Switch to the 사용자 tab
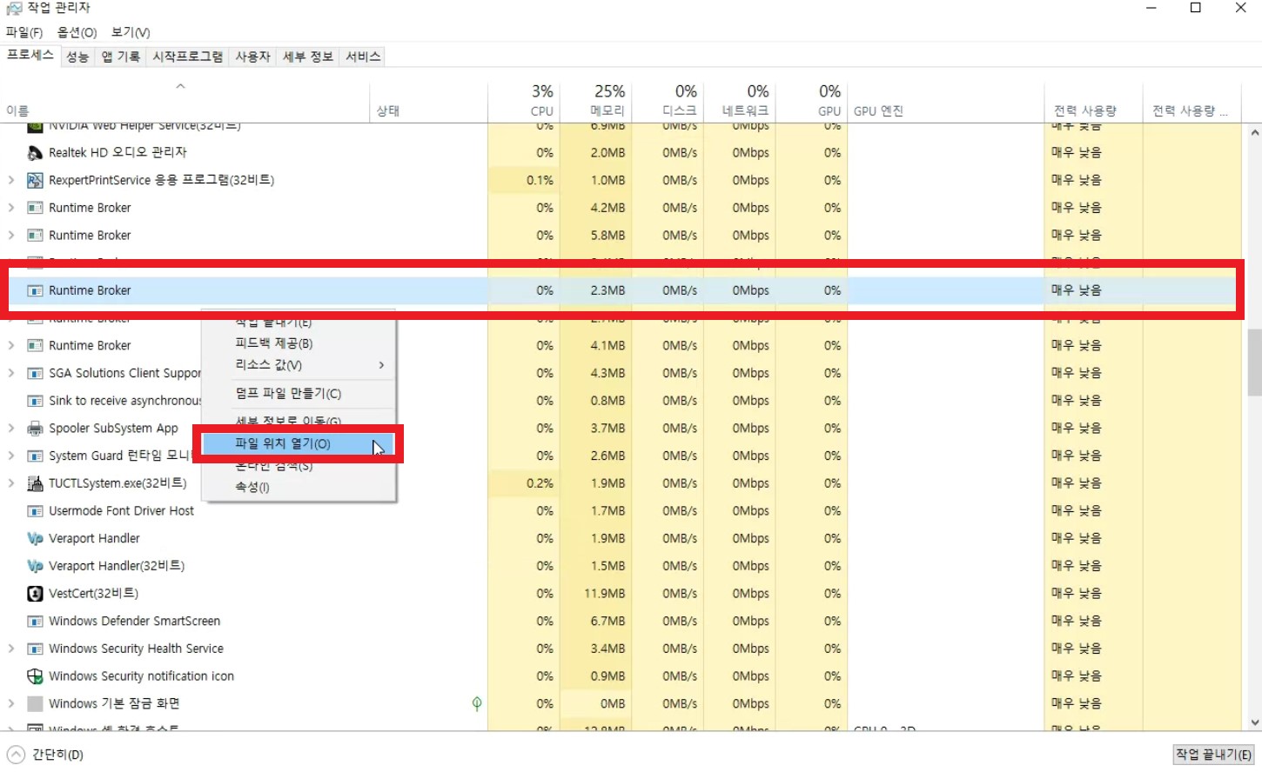This screenshot has height=772, width=1262. coord(253,57)
